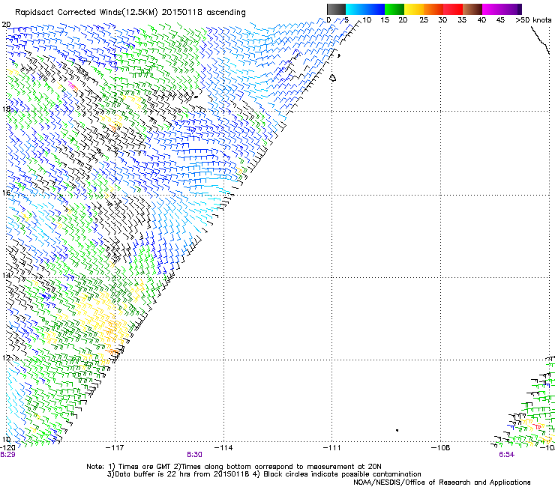Click the '-111' longitude axis label
The height and width of the screenshot is (487, 555).
[332, 448]
